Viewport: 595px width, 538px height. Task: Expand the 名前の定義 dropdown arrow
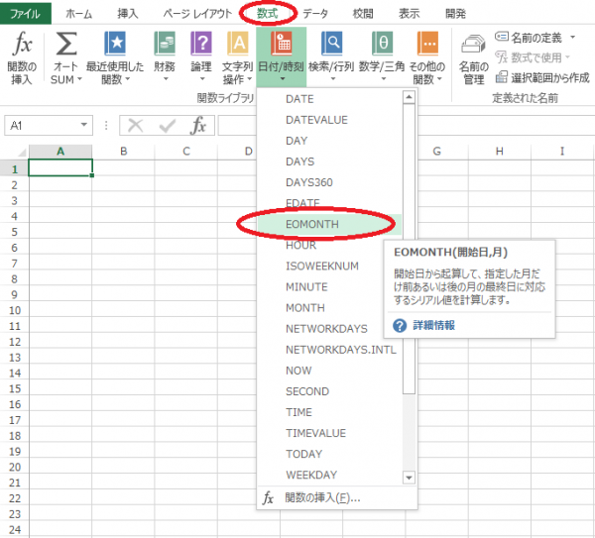pyautogui.click(x=572, y=38)
